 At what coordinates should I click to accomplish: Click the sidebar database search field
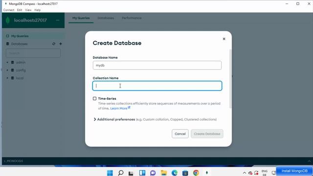(33, 53)
